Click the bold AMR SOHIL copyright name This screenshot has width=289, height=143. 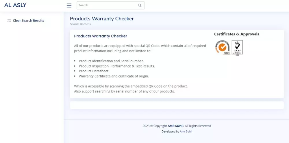click(175, 126)
